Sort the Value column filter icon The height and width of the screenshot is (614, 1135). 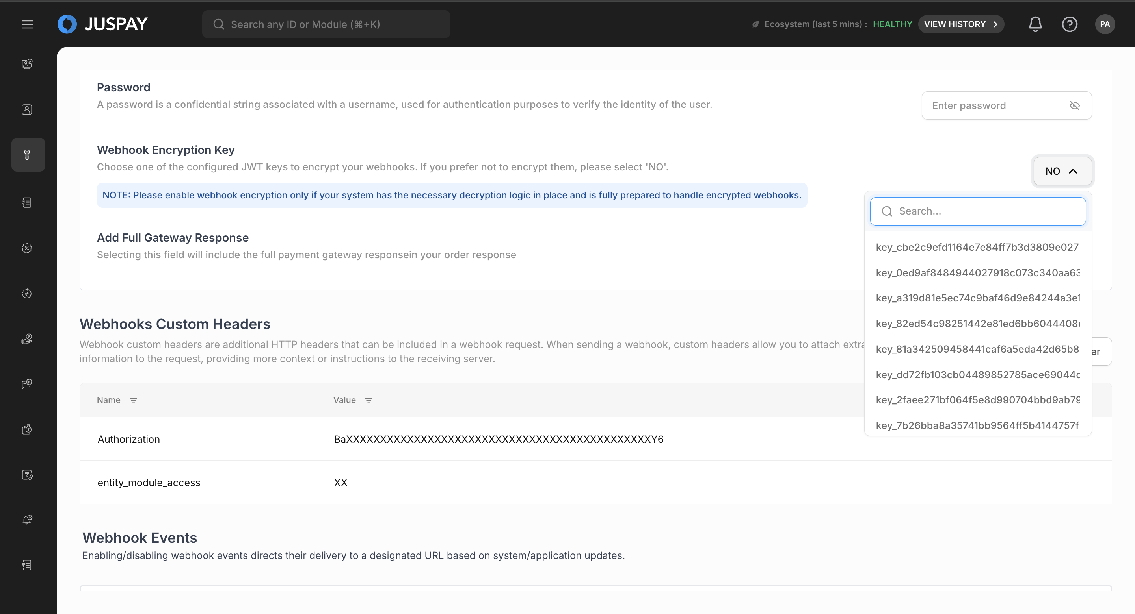pos(369,400)
